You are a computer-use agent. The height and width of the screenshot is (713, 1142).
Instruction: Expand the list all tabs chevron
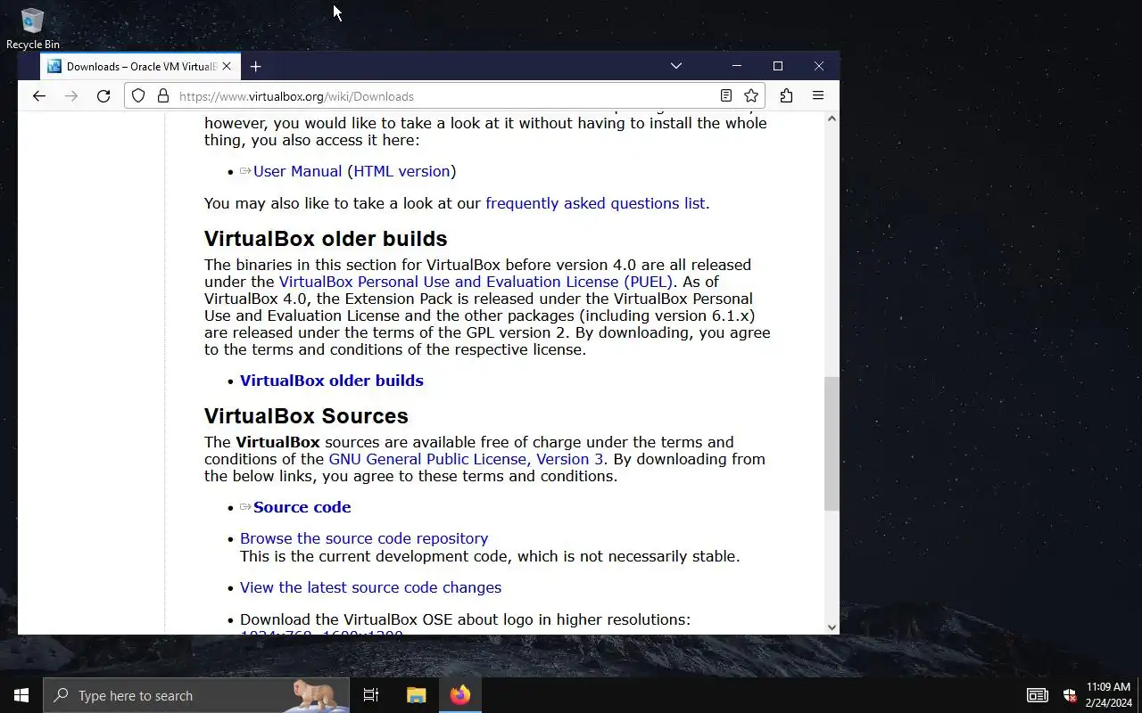coord(676,66)
